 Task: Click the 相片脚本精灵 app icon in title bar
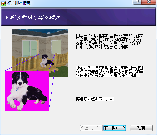click(x=3, y=3)
